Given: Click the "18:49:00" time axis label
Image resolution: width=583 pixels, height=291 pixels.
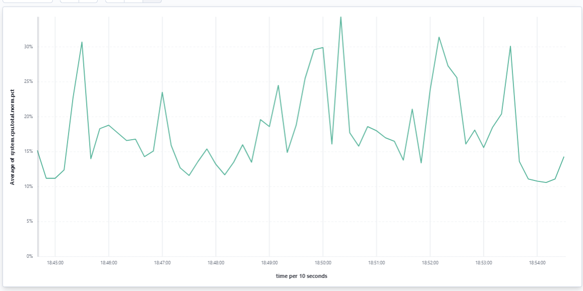Looking at the screenshot, I should click(x=269, y=262).
